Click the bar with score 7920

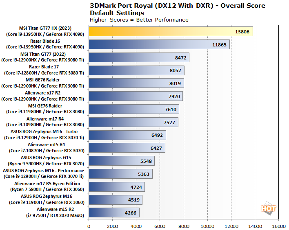[x=136, y=96]
